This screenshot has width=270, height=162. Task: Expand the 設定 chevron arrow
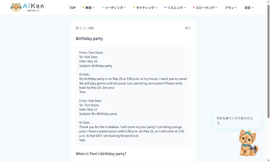253,8
